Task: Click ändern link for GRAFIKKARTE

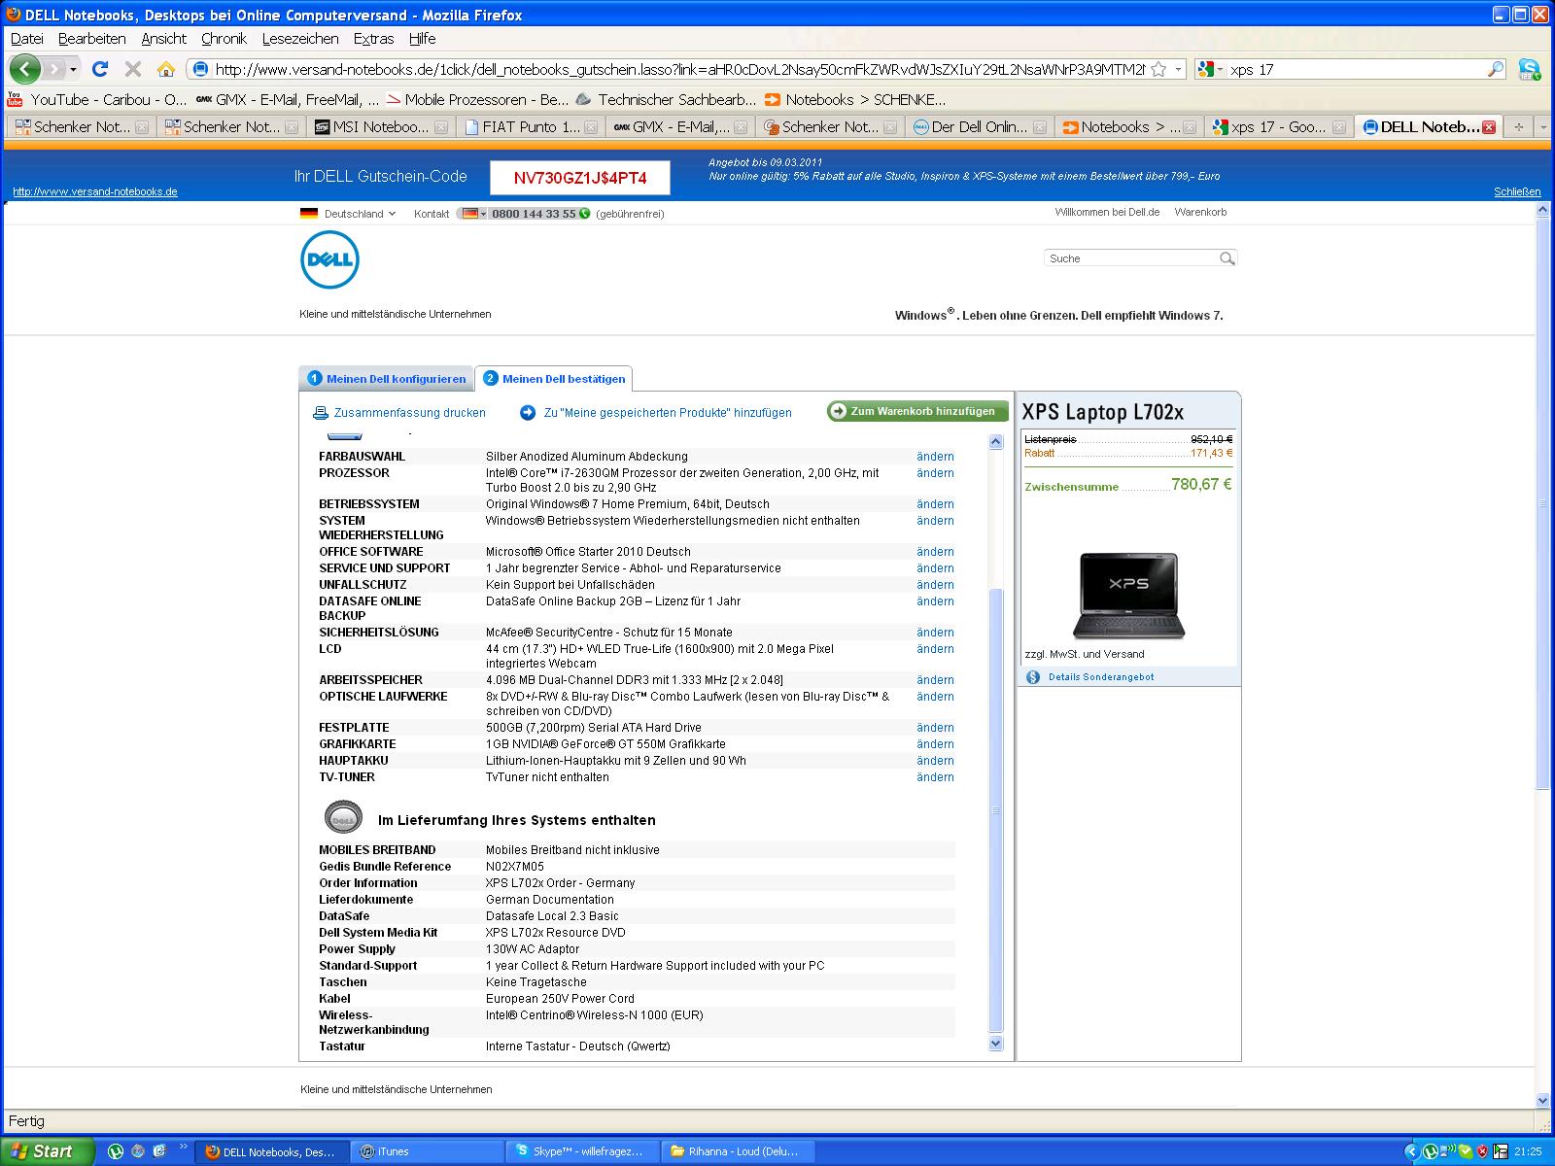Action: (935, 744)
